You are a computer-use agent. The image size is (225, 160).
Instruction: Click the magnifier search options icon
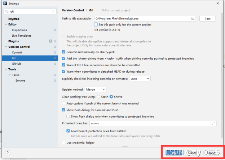pos(6,12)
